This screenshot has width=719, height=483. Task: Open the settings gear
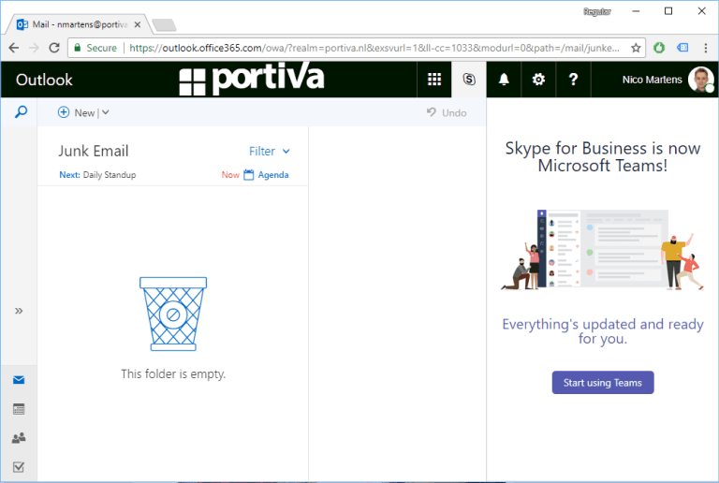coord(538,80)
